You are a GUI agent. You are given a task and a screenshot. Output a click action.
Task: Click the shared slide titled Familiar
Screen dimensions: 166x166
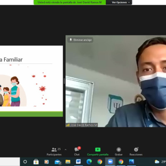coord(32,81)
